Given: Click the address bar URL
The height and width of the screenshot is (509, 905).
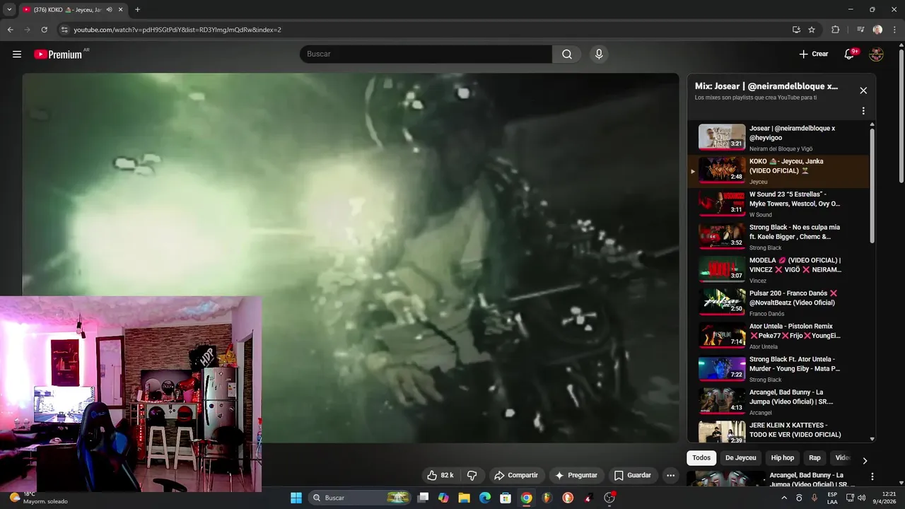Looking at the screenshot, I should pyautogui.click(x=177, y=30).
